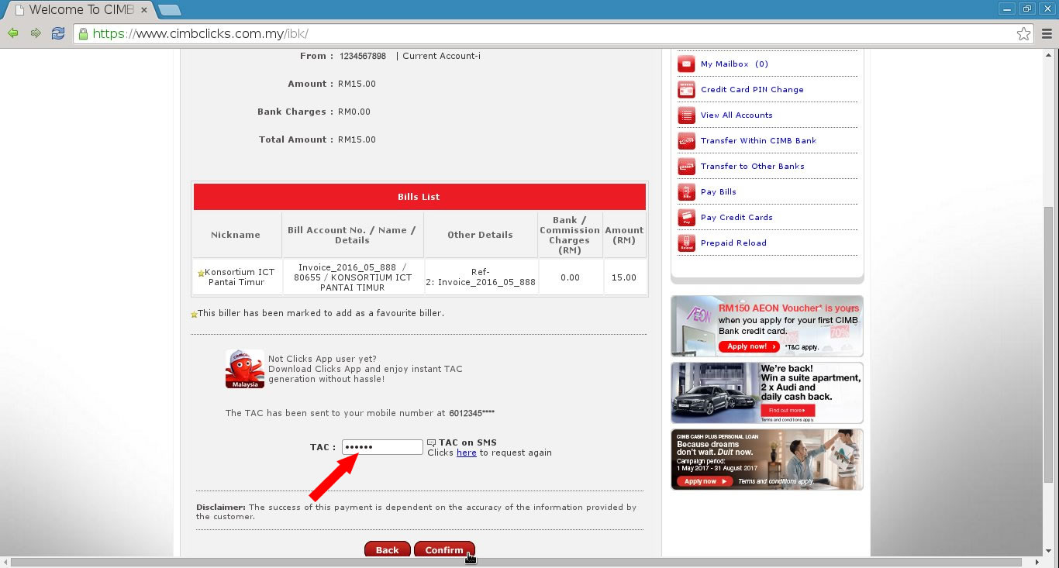This screenshot has width=1059, height=568.
Task: Click Find out more on Audi banner
Action: point(788,410)
